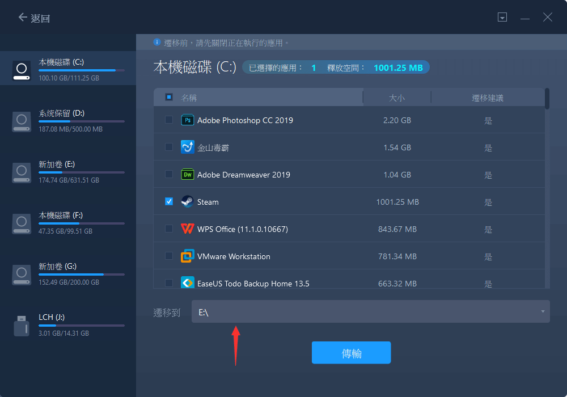Select the VMware Workstation icon
This screenshot has height=397, width=567.
coord(187,256)
